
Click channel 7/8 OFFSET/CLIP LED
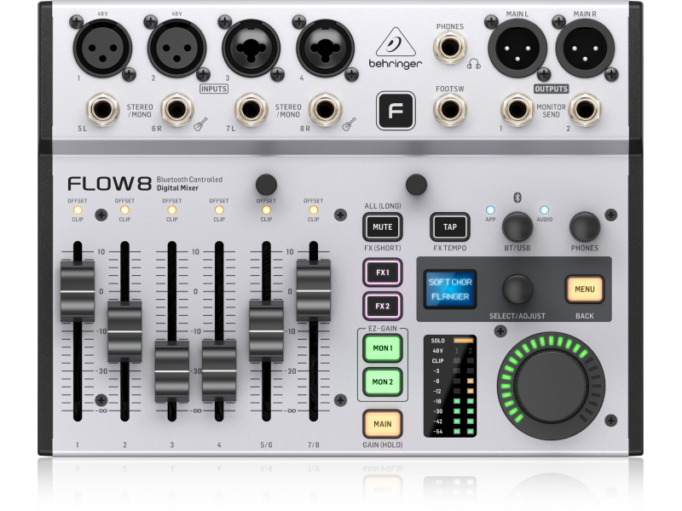[x=313, y=210]
